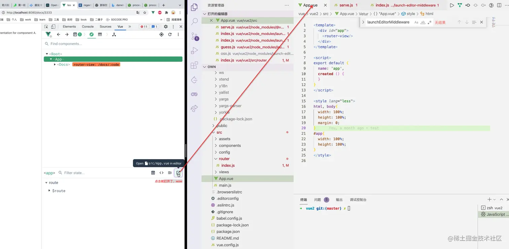Open the Vue devtools Router fork icon
Screen dimensions: 509x249
pos(114,34)
